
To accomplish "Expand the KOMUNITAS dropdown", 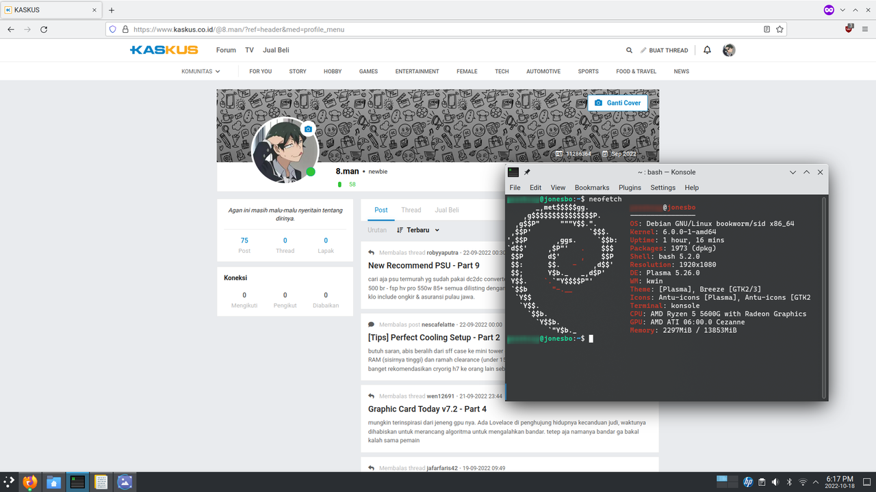I will [200, 71].
